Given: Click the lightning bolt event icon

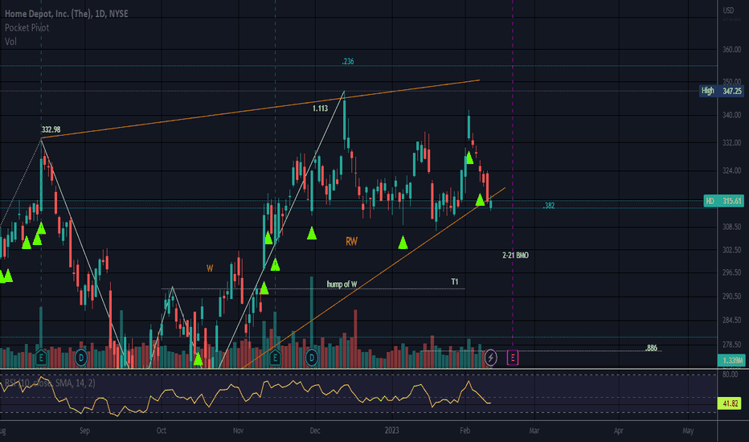Looking at the screenshot, I should (x=490, y=358).
